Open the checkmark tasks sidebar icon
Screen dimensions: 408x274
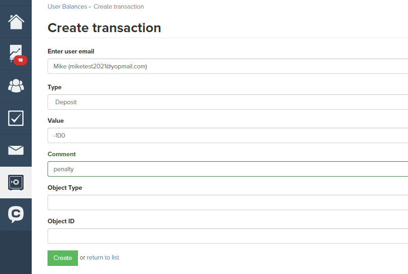pos(16,118)
